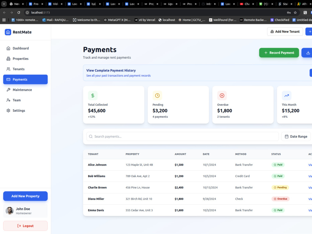Image resolution: width=312 pixels, height=234 pixels.
Task: Open the tab search dropdown arrow
Action: click(x=4, y=4)
